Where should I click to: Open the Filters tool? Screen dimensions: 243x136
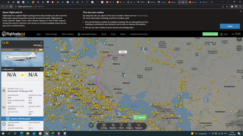pos(121,126)
